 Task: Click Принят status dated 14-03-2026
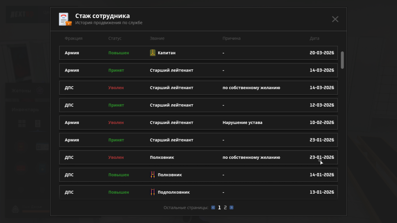click(116, 70)
